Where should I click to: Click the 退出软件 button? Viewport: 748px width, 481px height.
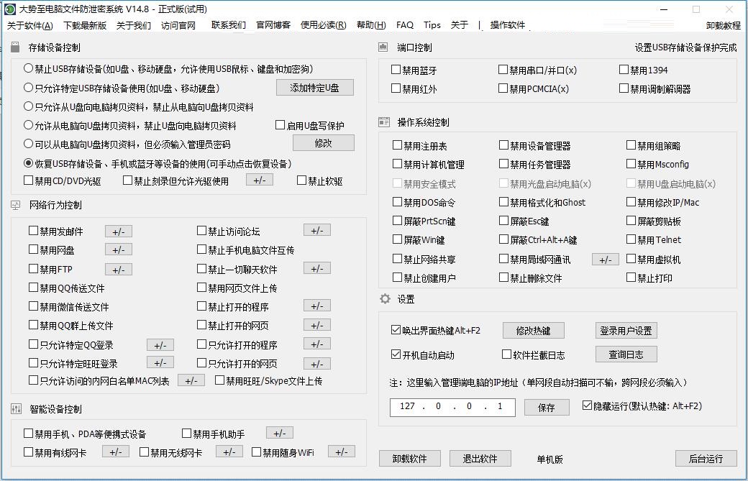point(480,459)
